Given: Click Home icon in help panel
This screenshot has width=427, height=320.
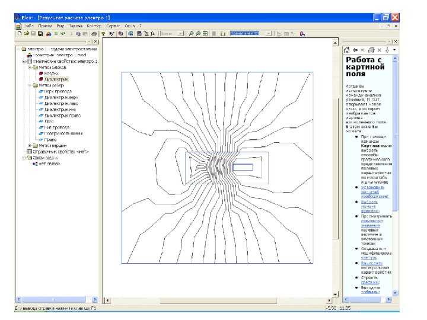Looking at the screenshot, I should coord(346,50).
